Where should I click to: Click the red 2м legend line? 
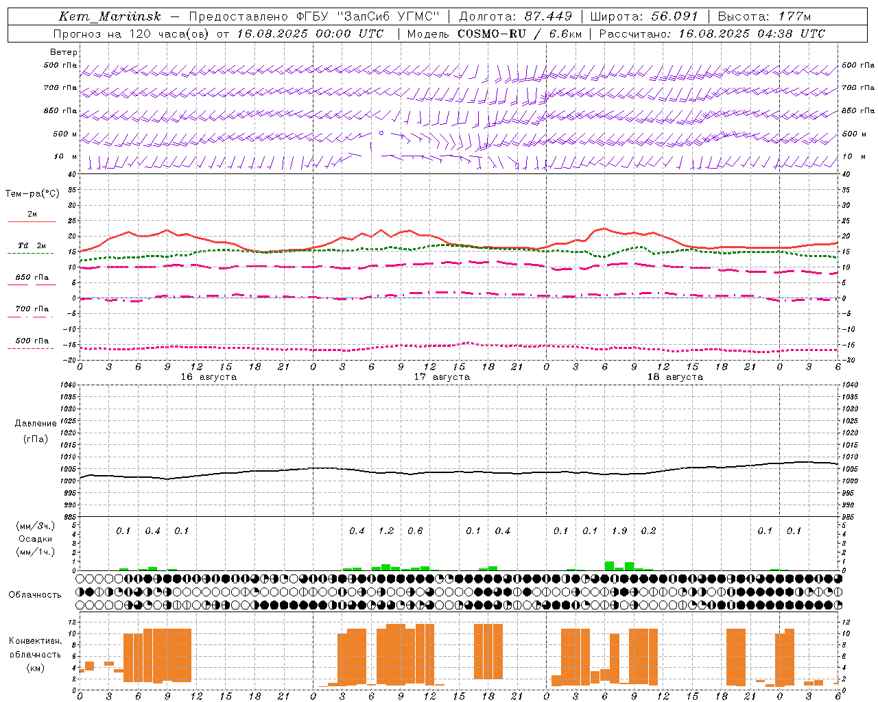[x=32, y=221]
